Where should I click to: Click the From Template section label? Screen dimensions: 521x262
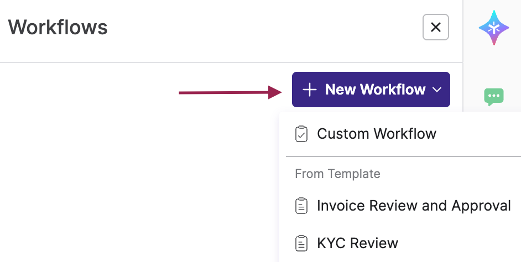click(337, 174)
